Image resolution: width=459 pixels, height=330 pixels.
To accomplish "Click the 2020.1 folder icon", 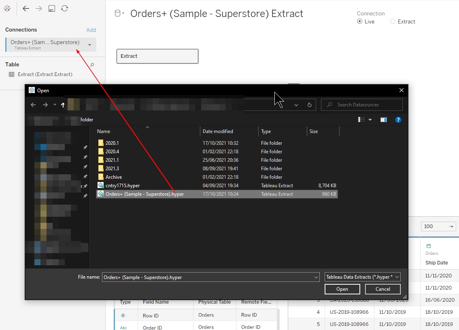I will (x=101, y=143).
